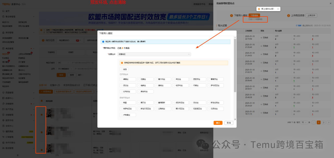Select page 1 of import records
Image resolution: width=334 pixels, height=158 pixels.
click(319, 122)
